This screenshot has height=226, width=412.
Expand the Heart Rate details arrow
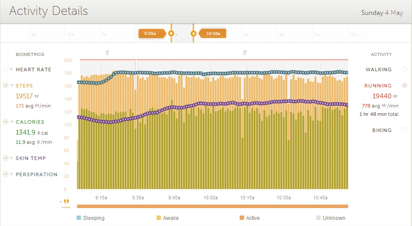tap(12, 70)
